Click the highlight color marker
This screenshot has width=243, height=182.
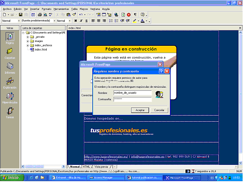134,21
